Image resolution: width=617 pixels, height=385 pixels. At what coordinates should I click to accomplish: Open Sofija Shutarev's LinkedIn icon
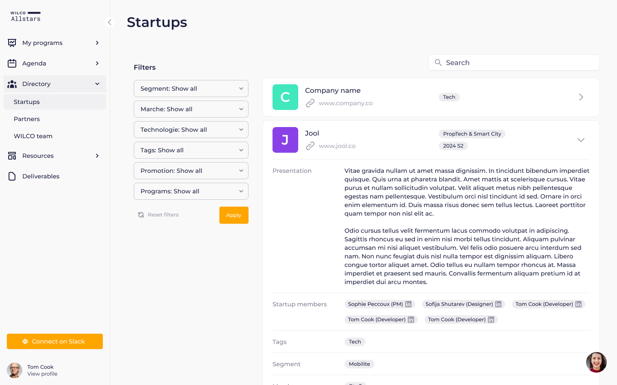click(498, 304)
